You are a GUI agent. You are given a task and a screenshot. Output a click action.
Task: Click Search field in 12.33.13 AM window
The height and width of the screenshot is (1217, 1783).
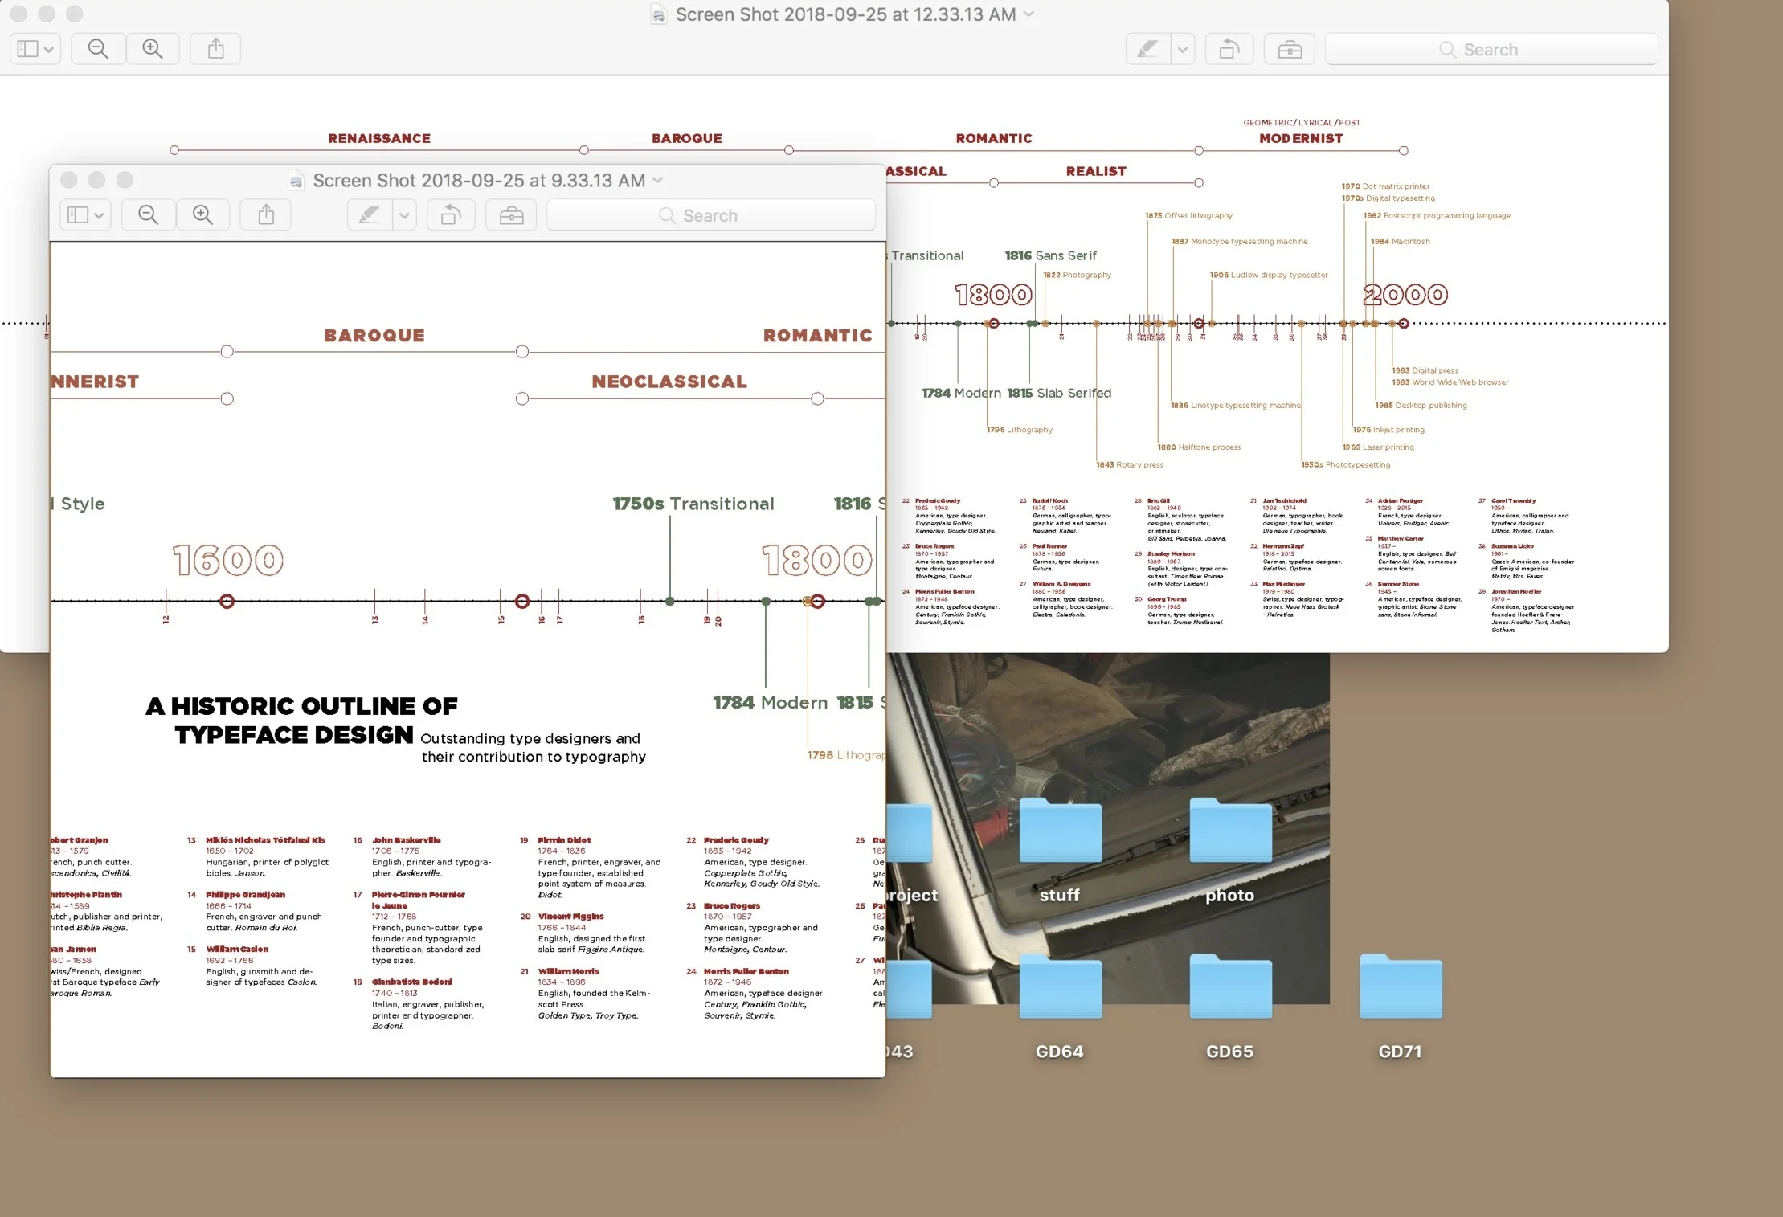[x=1491, y=49]
